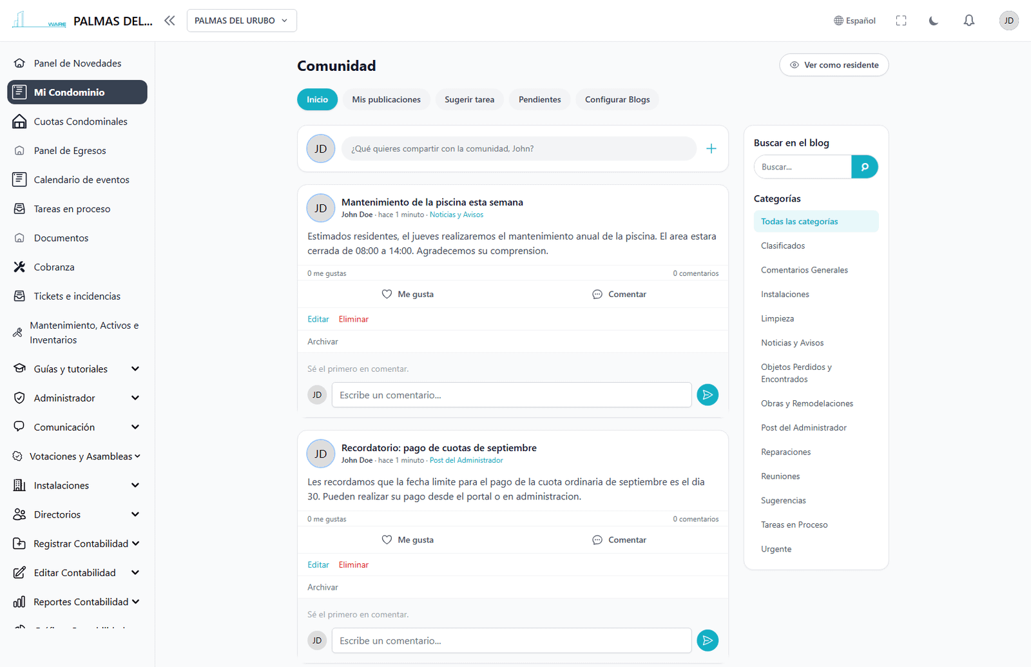Open Tareas en proceso sidebar item
Screen dimensions: 1031x667
(77, 209)
